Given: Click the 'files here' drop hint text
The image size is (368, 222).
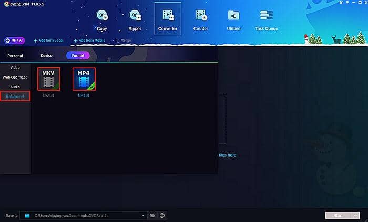Looking at the screenshot, I should click(x=228, y=155).
